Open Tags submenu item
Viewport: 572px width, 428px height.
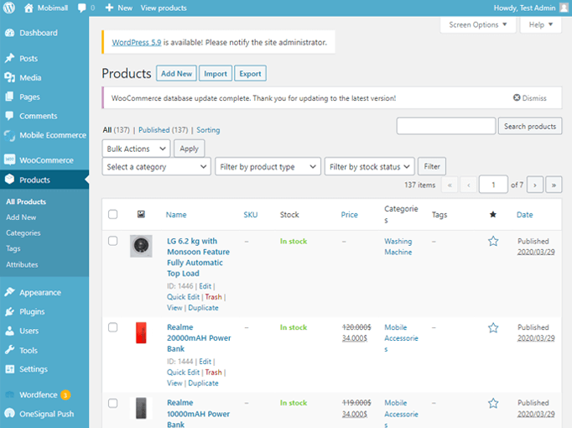click(x=13, y=248)
